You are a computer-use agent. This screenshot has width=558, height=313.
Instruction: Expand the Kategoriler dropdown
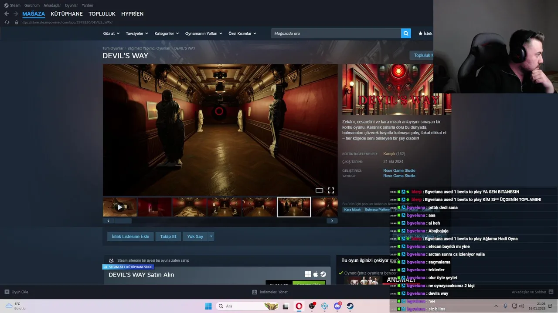pyautogui.click(x=167, y=33)
